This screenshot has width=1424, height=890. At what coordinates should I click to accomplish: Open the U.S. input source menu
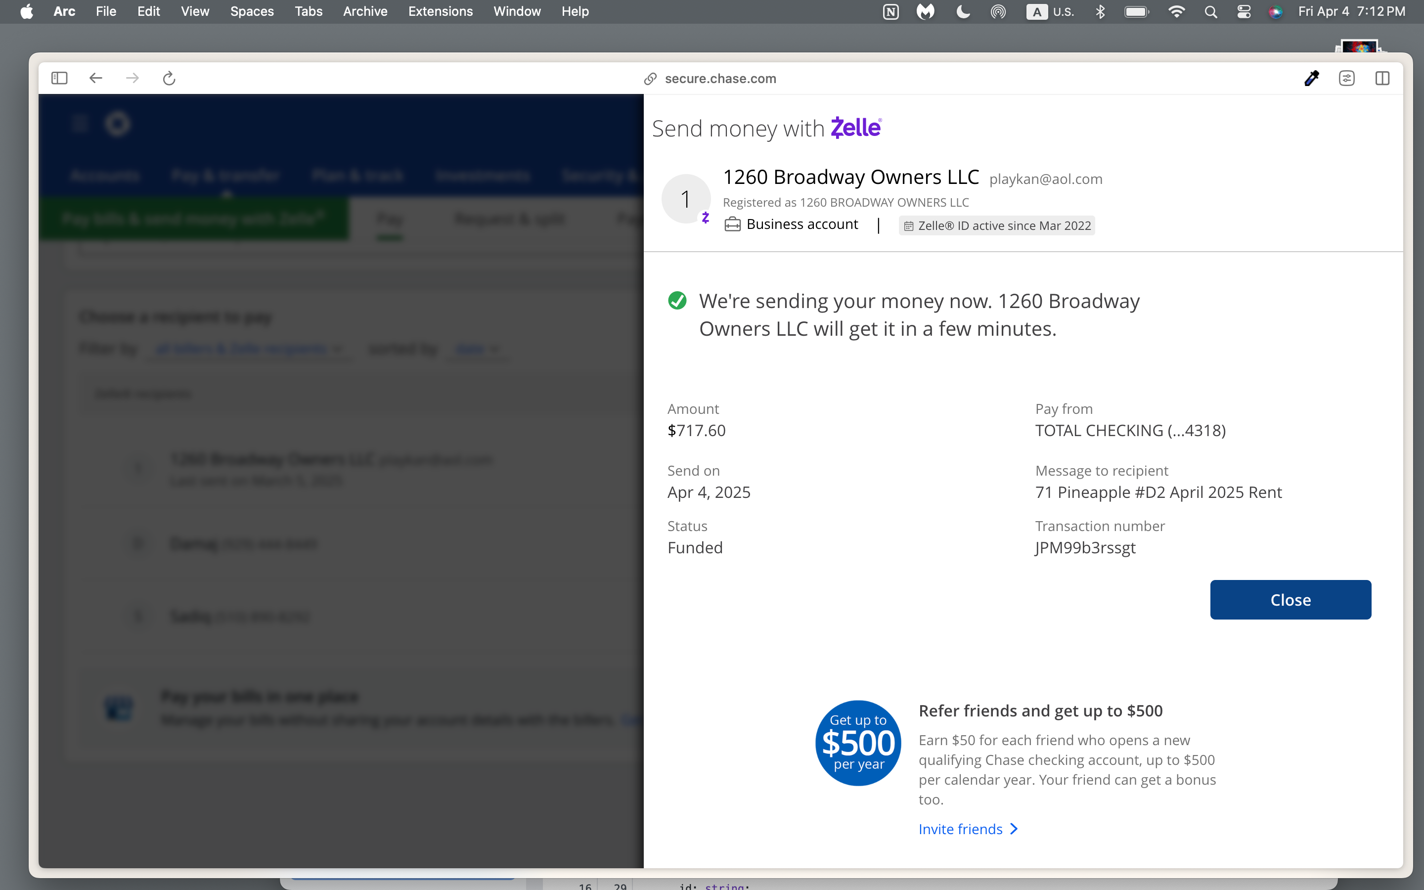[1050, 12]
